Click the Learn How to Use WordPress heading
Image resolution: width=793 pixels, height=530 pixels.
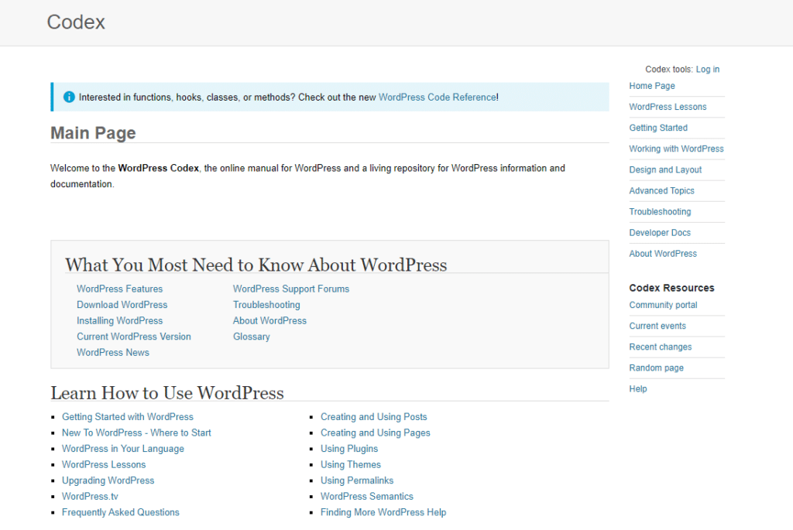tap(167, 393)
